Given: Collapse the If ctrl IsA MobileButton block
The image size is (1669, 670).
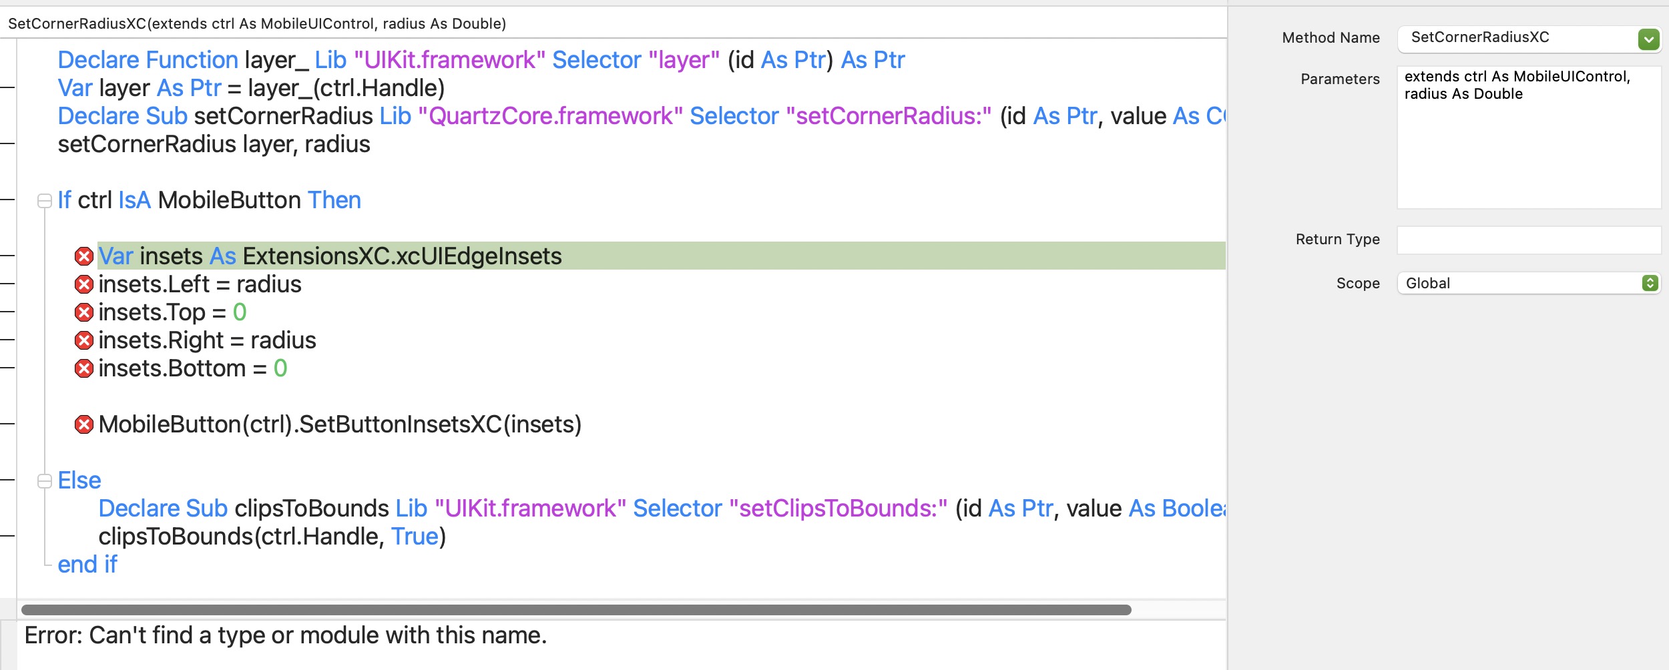Looking at the screenshot, I should pyautogui.click(x=45, y=201).
